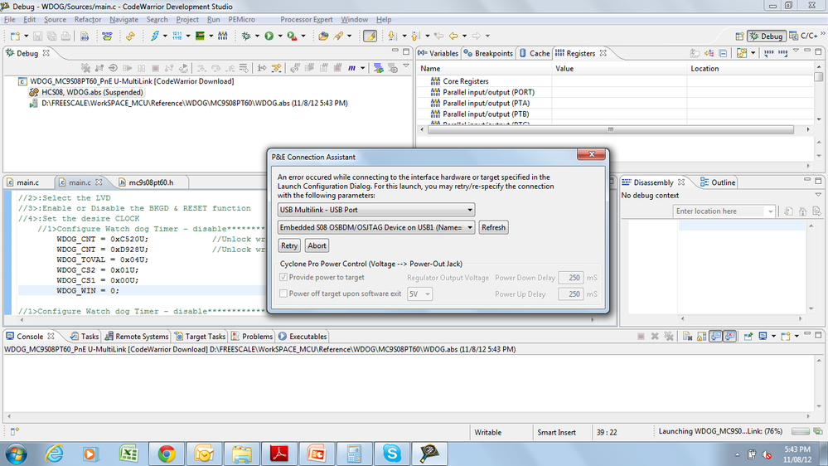This screenshot has width=828, height=466.
Task: Toggle the Scroll Lock console icon
Action: 702,336
